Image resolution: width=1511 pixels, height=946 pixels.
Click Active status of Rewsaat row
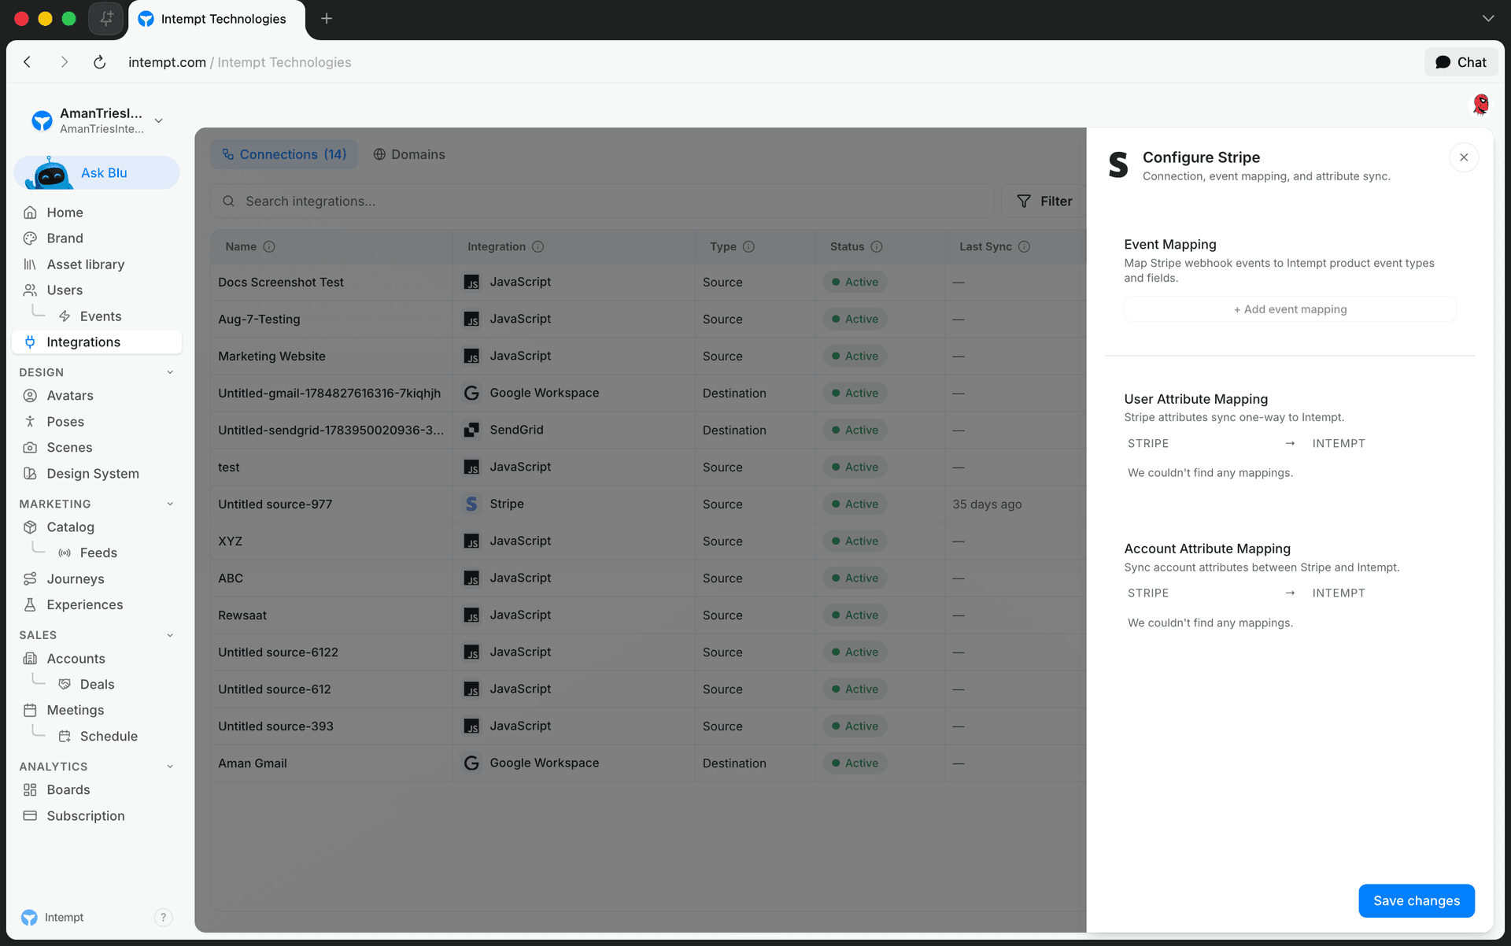click(x=855, y=615)
